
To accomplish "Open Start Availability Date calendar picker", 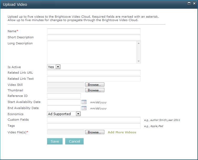I will (x=84, y=102).
